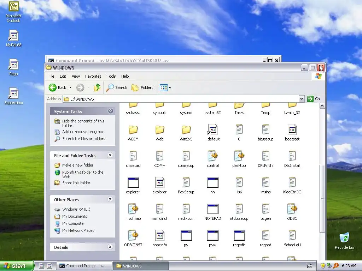Open the View menu
This screenshot has width=362, height=271.
pos(76,76)
